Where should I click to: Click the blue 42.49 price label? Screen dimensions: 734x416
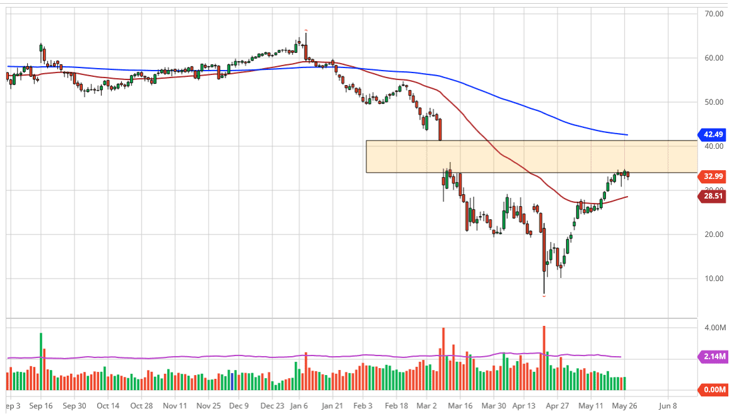tap(714, 134)
